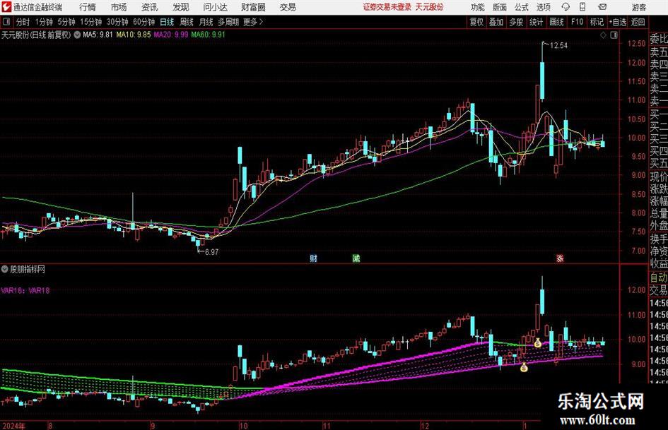Switch to the 60分钟 period tab
The height and width of the screenshot is (430, 668).
click(144, 22)
